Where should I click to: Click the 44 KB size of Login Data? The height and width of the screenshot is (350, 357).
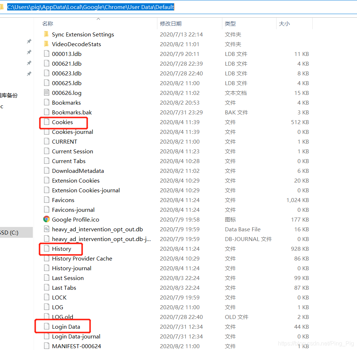tap(301, 327)
